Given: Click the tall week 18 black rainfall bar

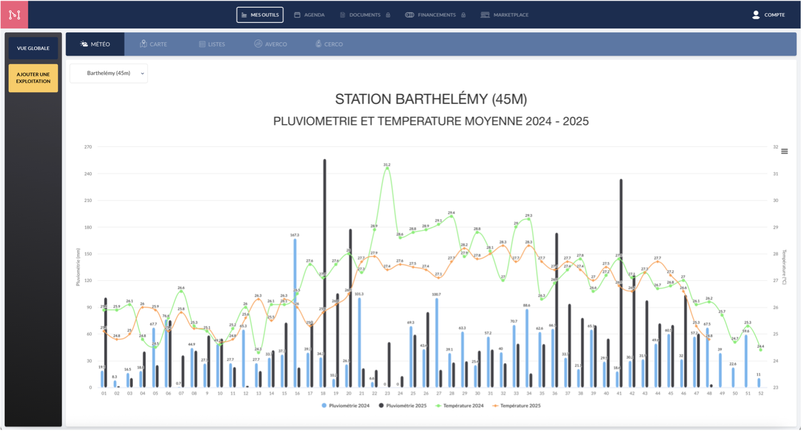Looking at the screenshot, I should [x=324, y=273].
